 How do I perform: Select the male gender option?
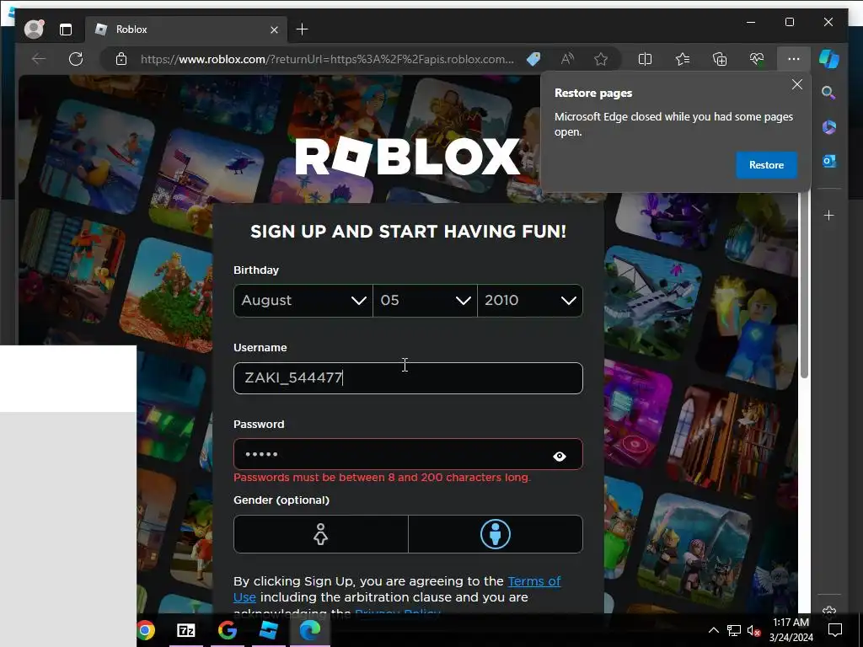tap(496, 534)
